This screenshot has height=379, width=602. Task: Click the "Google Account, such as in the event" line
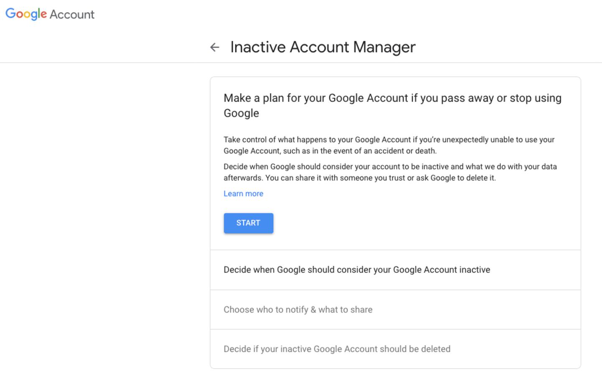pyautogui.click(x=330, y=151)
